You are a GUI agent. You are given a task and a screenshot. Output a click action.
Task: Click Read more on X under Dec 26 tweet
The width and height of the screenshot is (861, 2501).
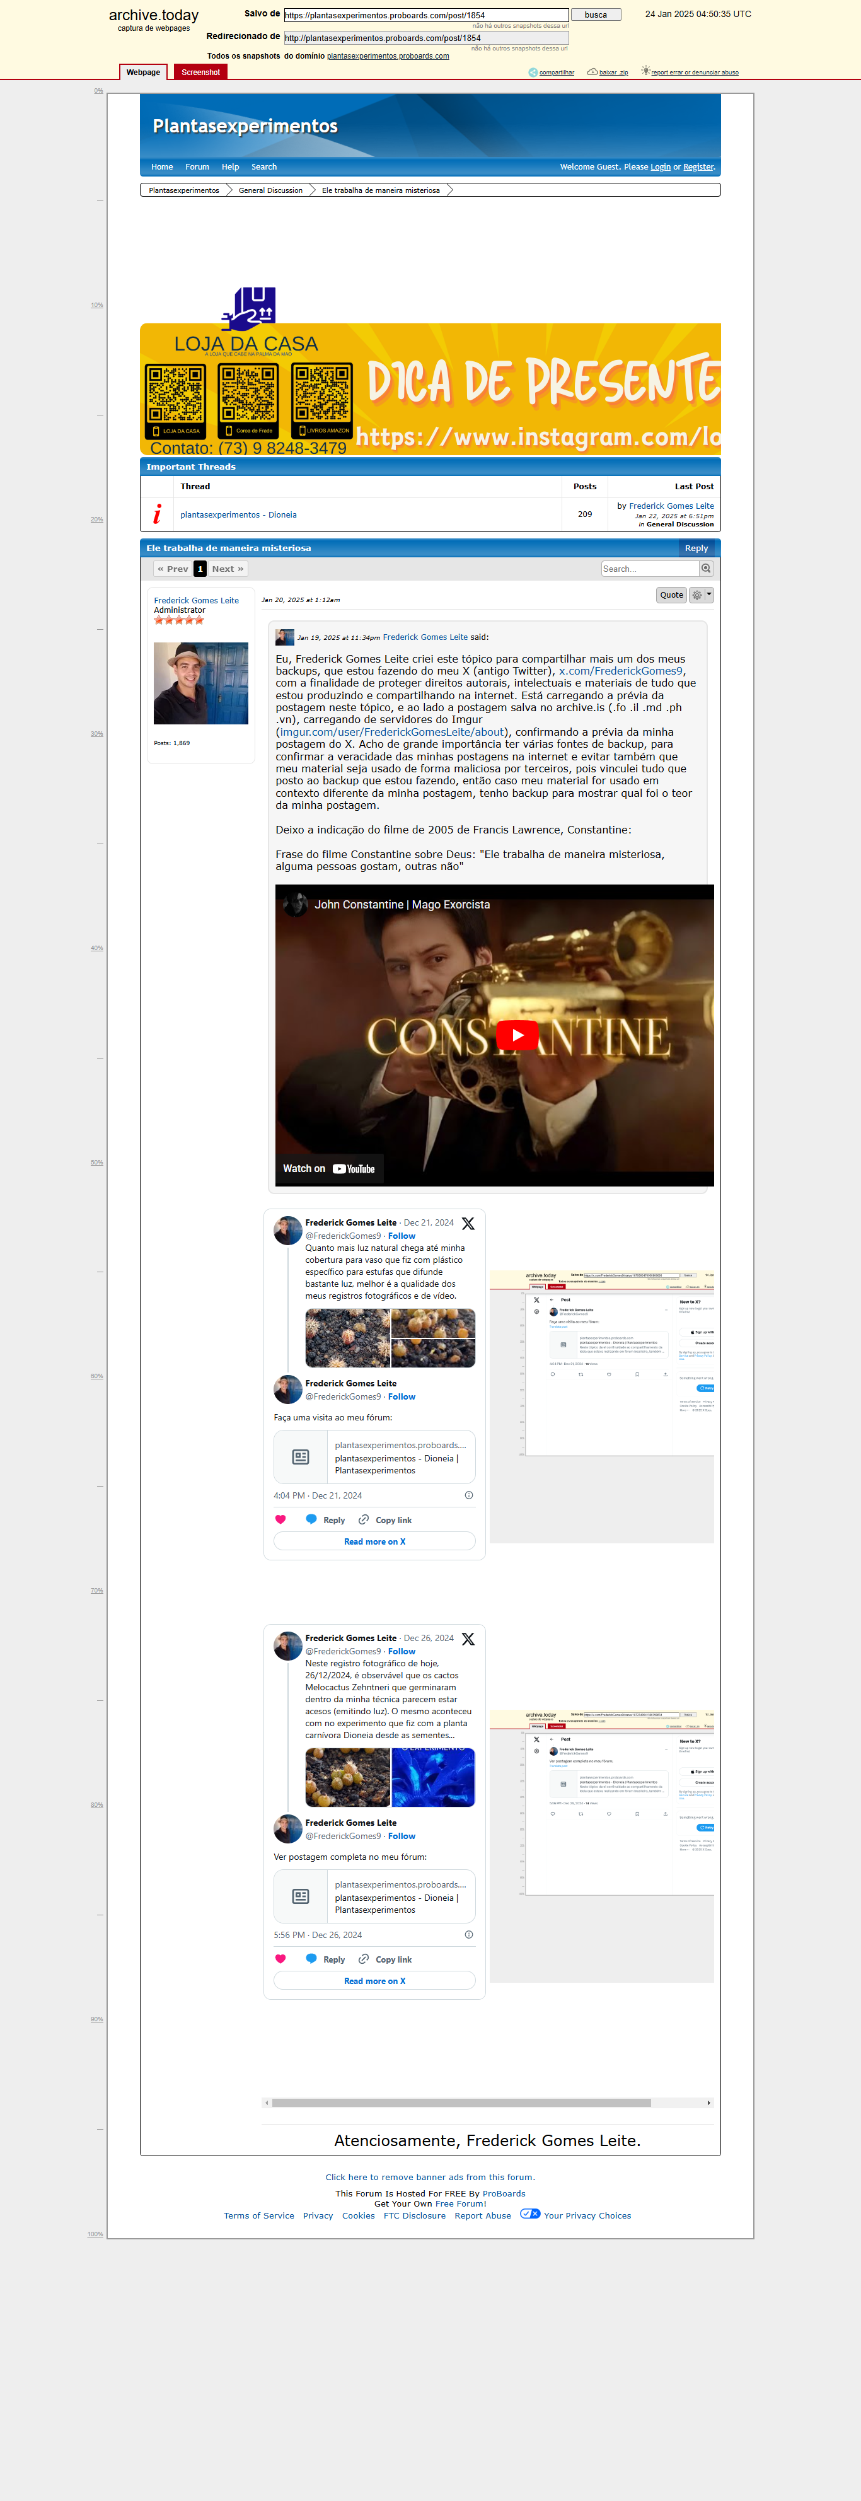pos(374,1982)
